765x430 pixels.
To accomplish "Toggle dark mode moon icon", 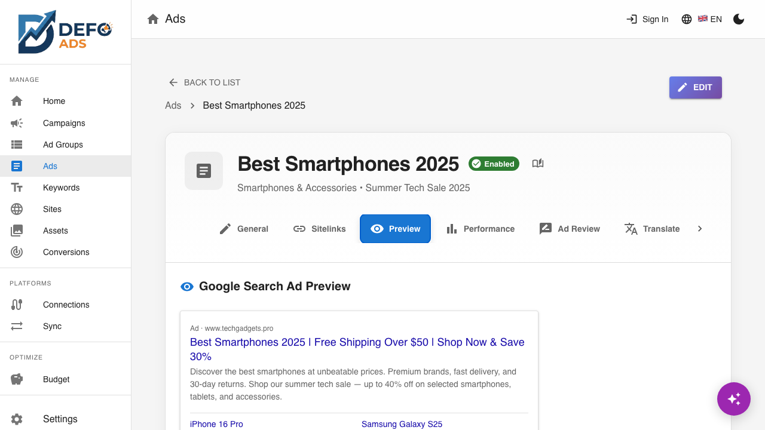I will [739, 19].
